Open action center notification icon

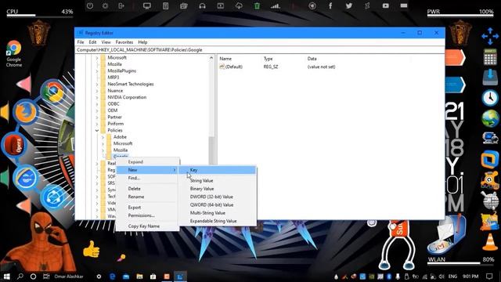489,277
